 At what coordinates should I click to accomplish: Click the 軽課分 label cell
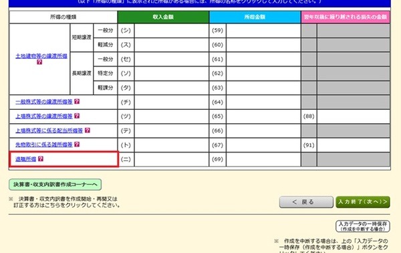tap(106, 88)
